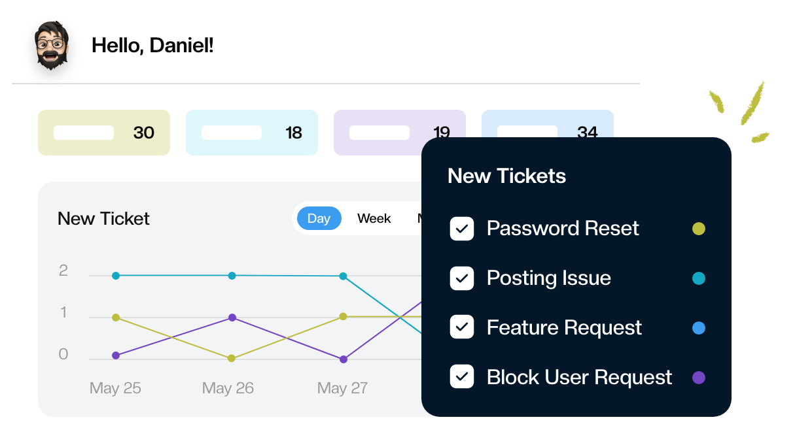Switch to the Week tab
The width and height of the screenshot is (795, 443).
[x=374, y=218]
